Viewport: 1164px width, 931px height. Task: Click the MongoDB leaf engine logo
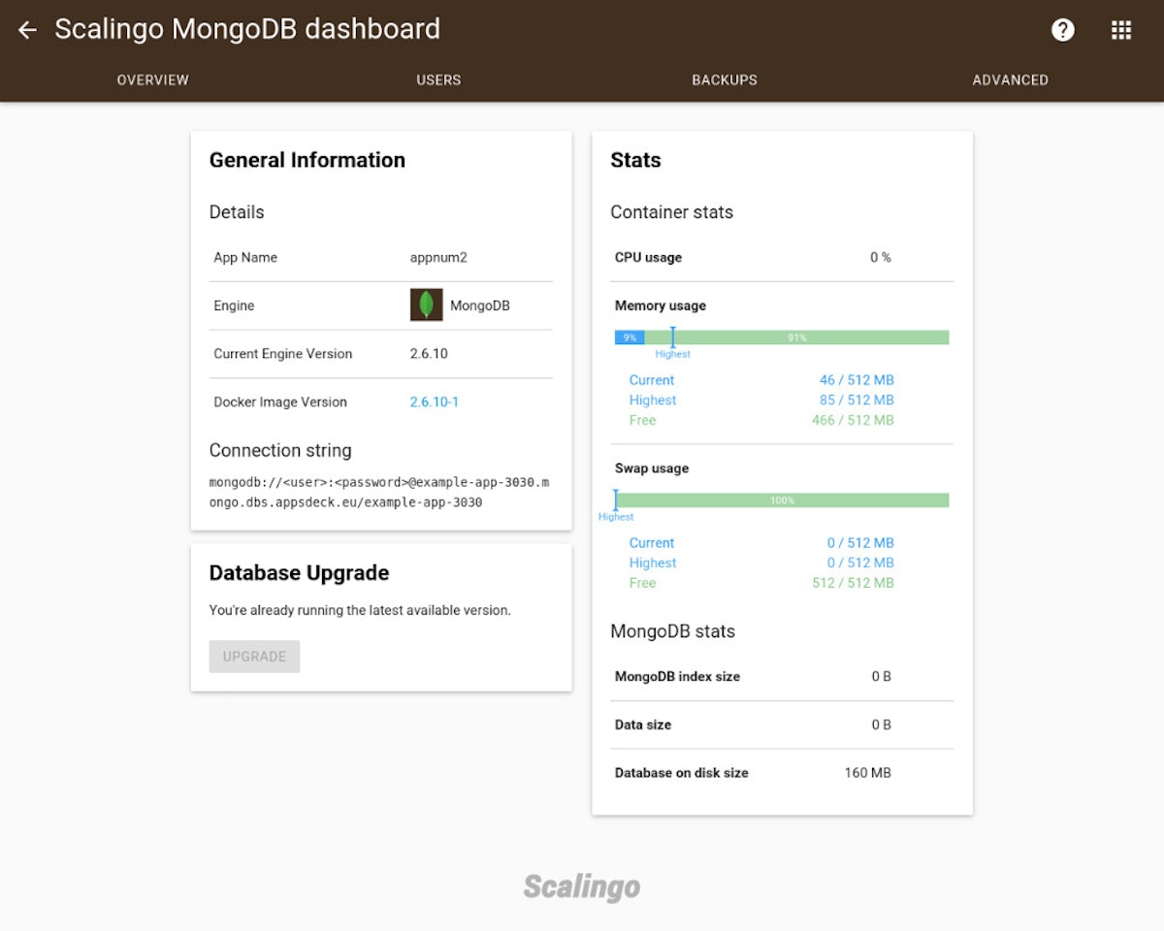(427, 305)
